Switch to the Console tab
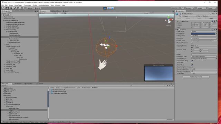 click(x=40, y=84)
